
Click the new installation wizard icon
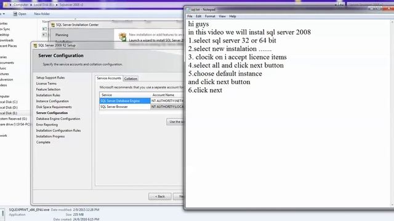tap(123, 37)
